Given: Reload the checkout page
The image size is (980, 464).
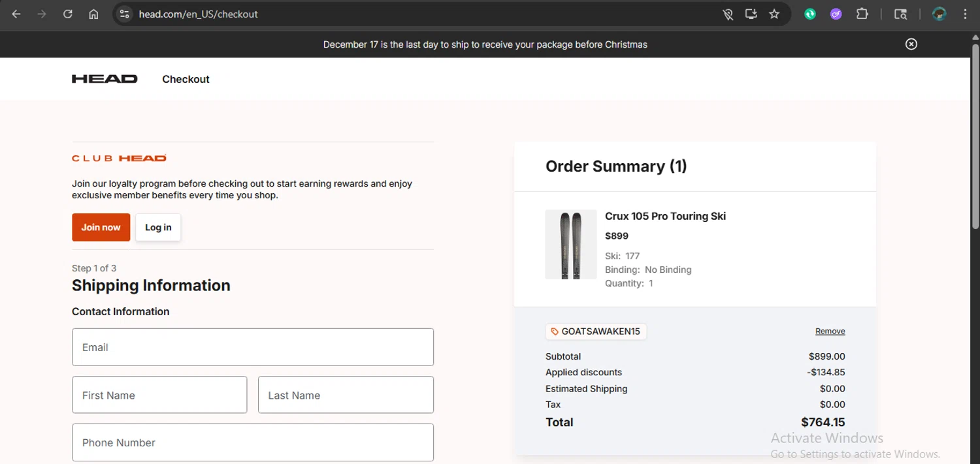Looking at the screenshot, I should [x=68, y=14].
